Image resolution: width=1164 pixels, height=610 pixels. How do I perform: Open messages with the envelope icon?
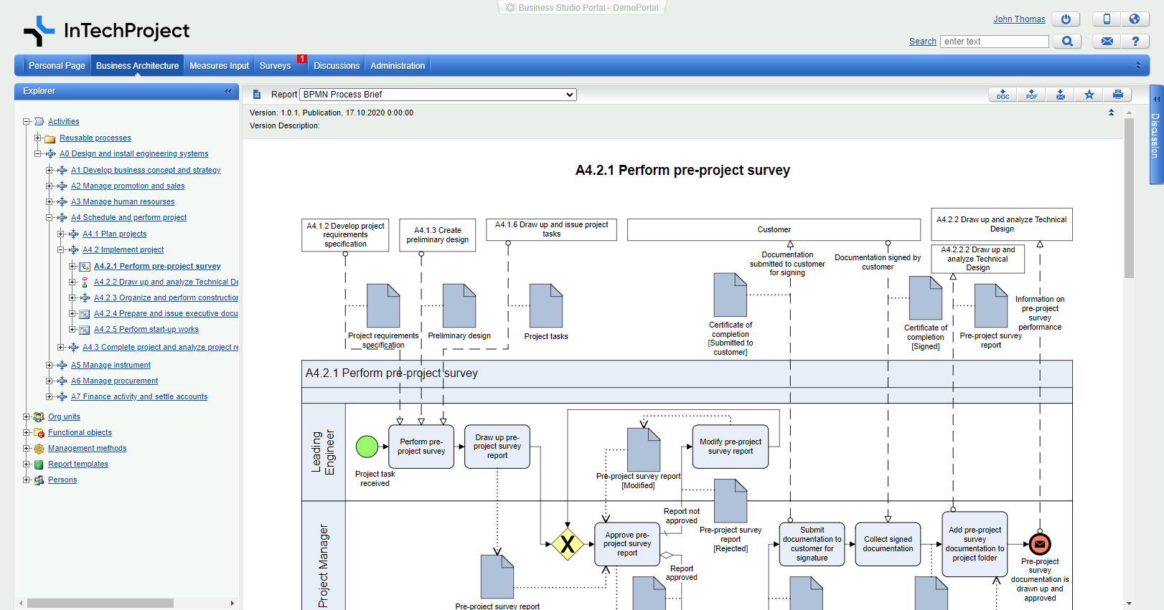pyautogui.click(x=1107, y=42)
